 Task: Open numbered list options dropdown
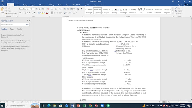tap(58, 9)
